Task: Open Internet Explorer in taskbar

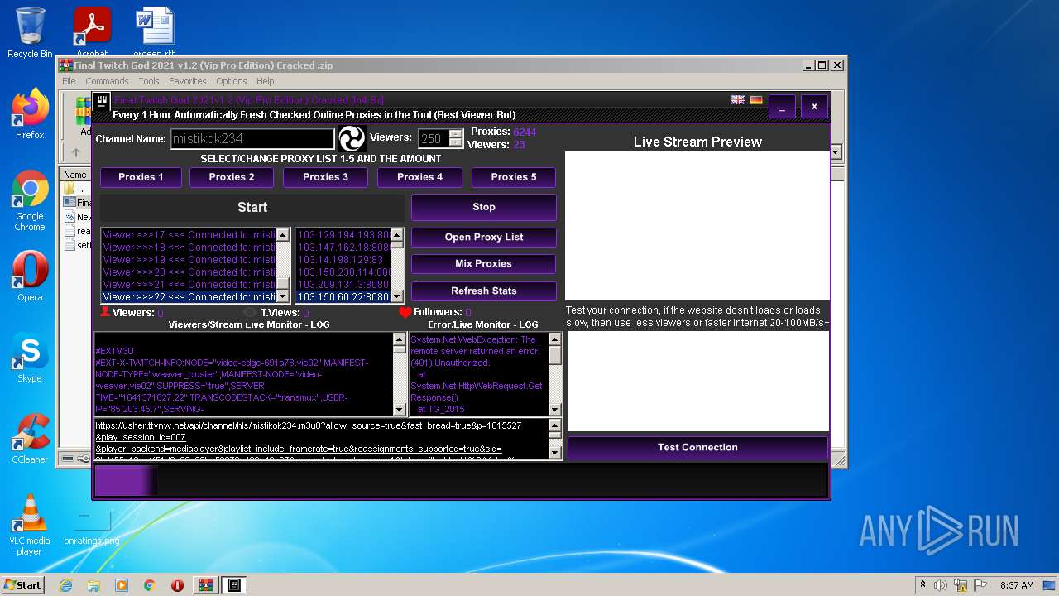Action: coord(66,585)
